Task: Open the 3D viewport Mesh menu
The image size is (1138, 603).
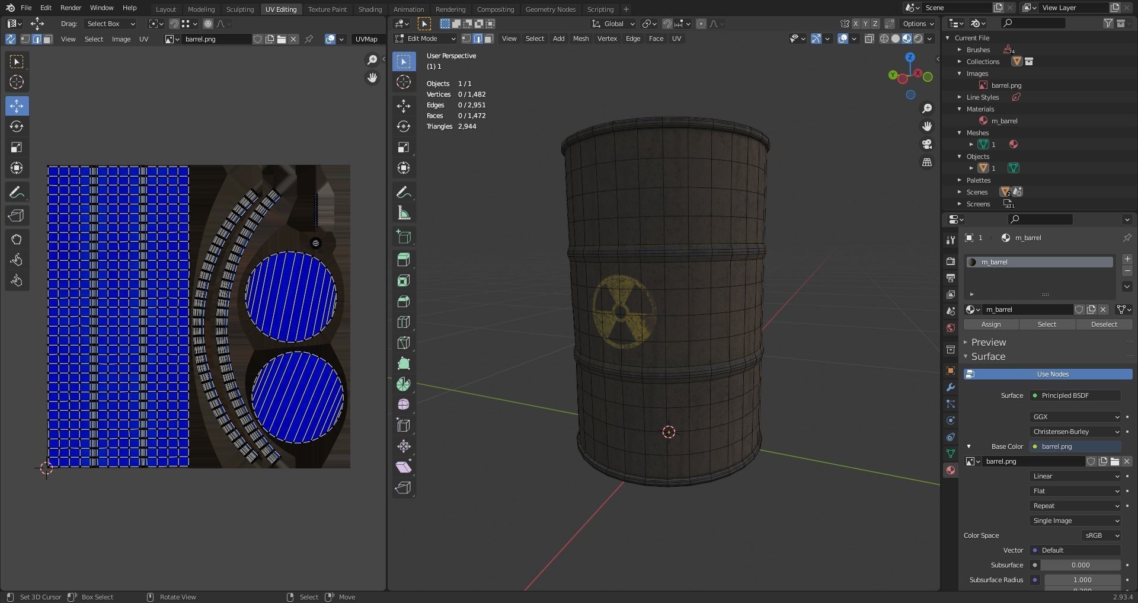Action: (x=581, y=39)
